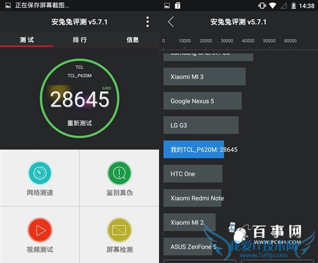The image size is (318, 263).
Task: Tap the 28645 score display
Action: (x=79, y=99)
